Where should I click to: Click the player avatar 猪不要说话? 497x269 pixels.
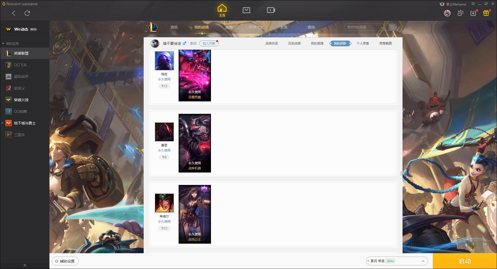(x=155, y=43)
